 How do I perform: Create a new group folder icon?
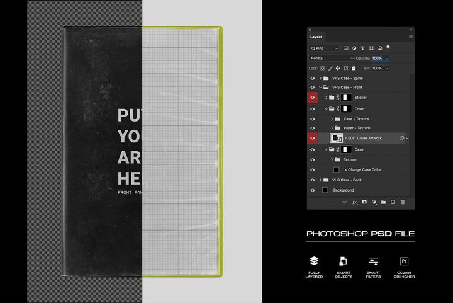pos(383,202)
